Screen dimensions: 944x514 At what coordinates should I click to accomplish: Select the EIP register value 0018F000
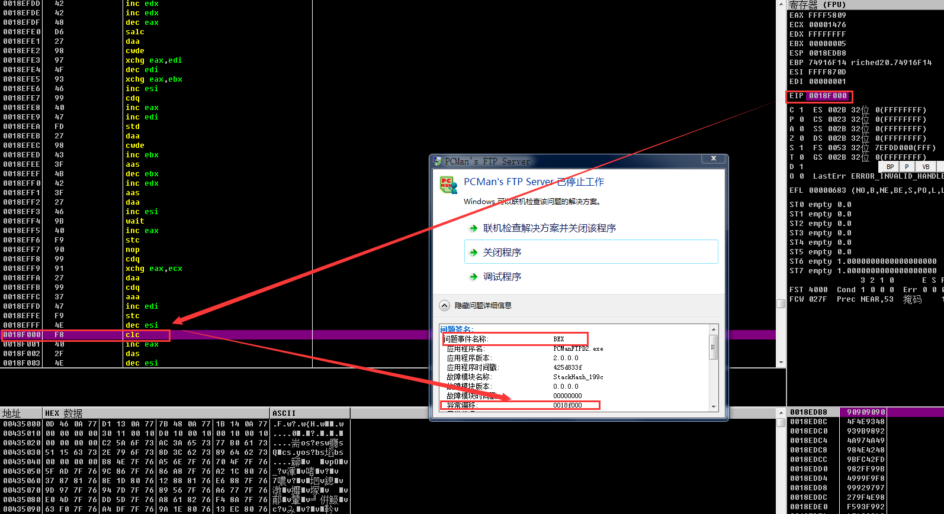click(x=828, y=96)
